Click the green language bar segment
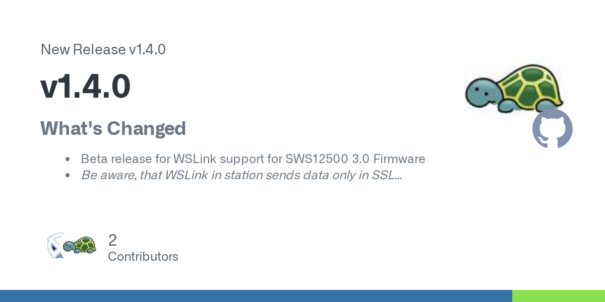Viewport: 605px width, 302px height. coord(559,296)
